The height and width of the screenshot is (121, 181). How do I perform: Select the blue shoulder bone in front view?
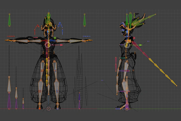[53, 41]
